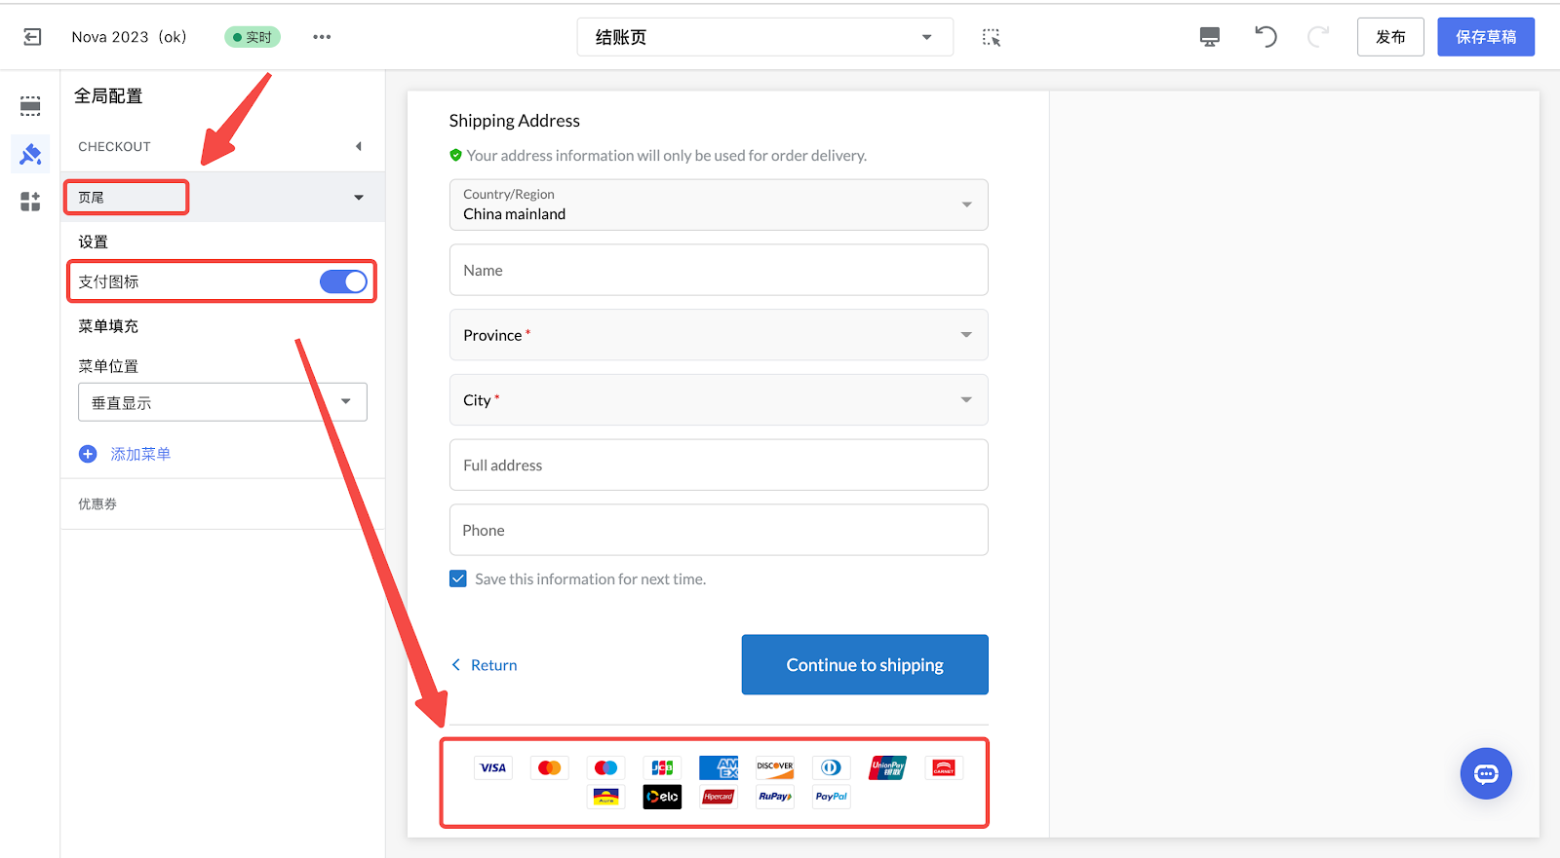Screen dimensions: 1560x858
Task: Click the 全局配置 panel heading
Action: 108,96
